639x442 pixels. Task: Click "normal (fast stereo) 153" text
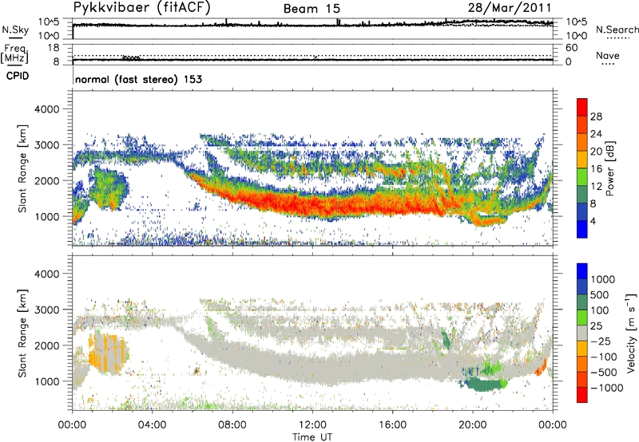(x=138, y=79)
